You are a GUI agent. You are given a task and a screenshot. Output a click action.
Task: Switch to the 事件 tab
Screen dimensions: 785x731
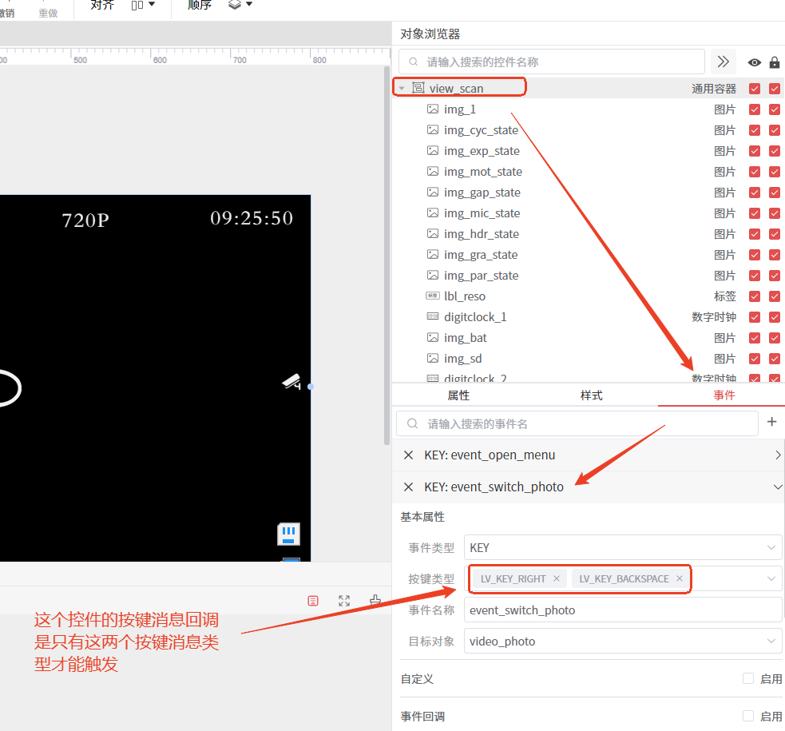[724, 395]
